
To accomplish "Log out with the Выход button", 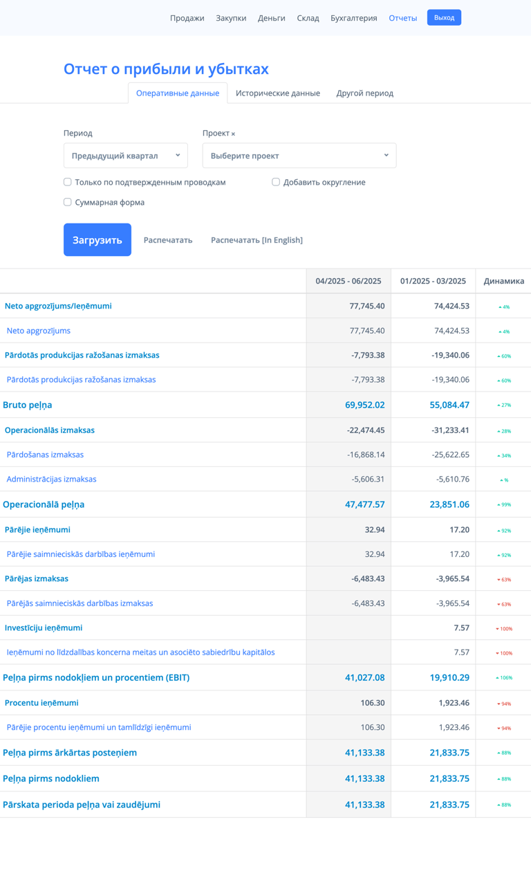I will coord(444,17).
